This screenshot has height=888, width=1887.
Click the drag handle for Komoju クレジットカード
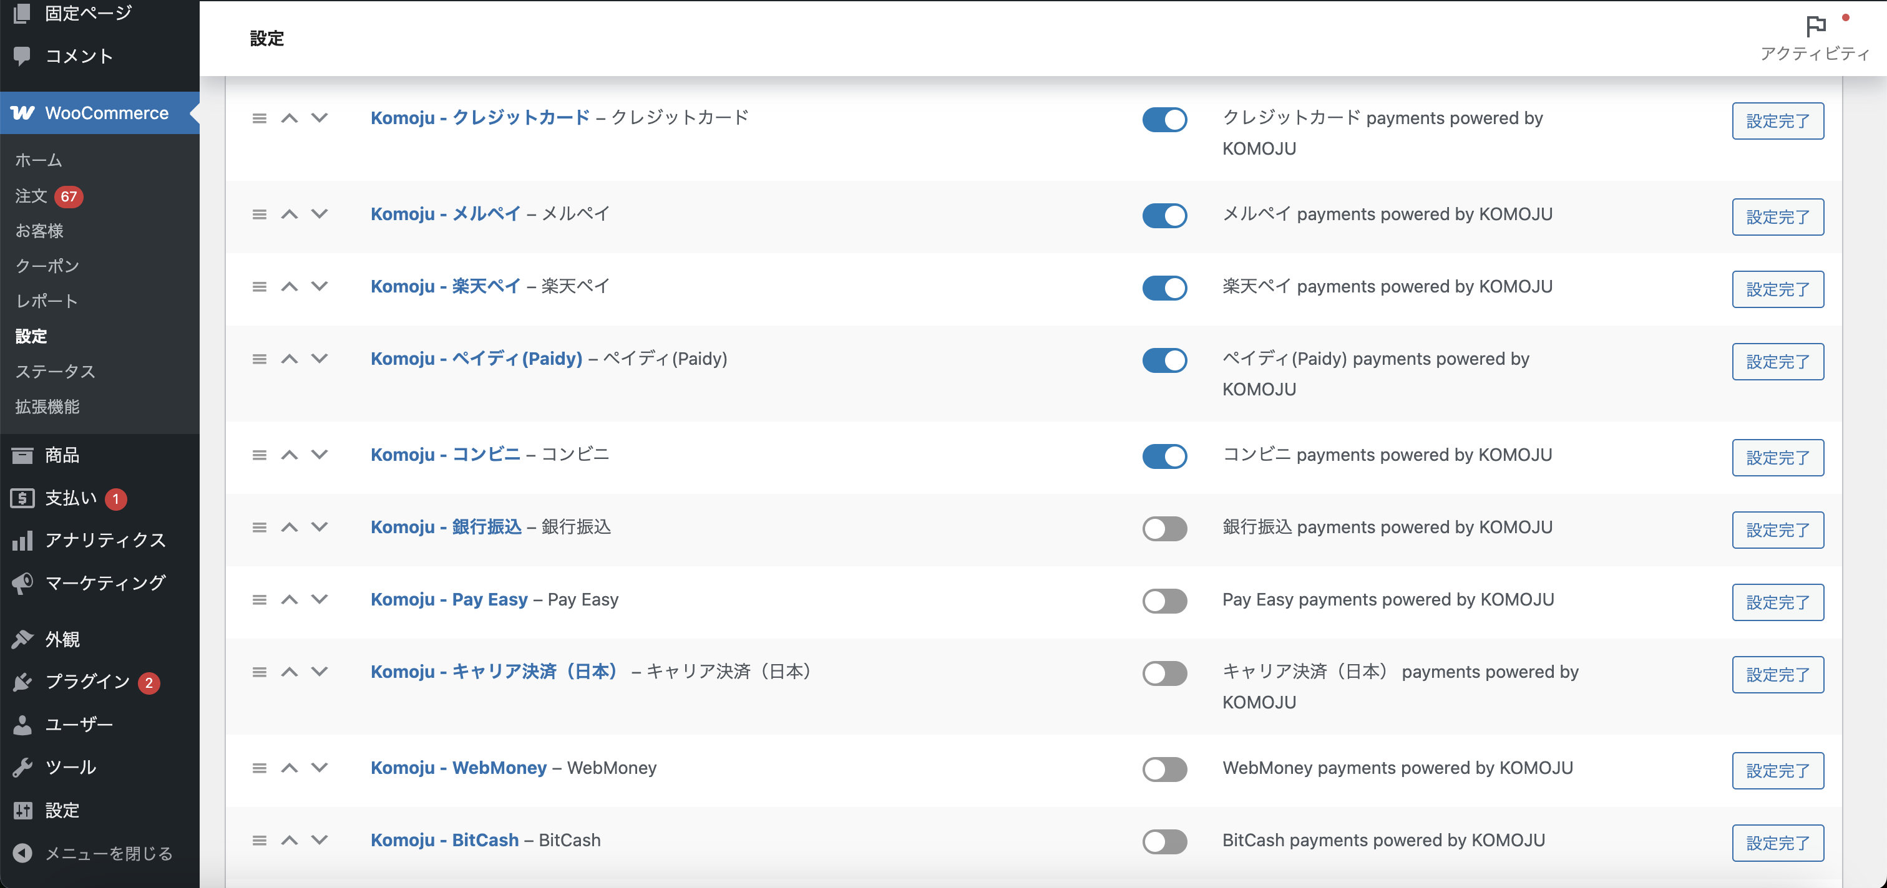point(260,118)
